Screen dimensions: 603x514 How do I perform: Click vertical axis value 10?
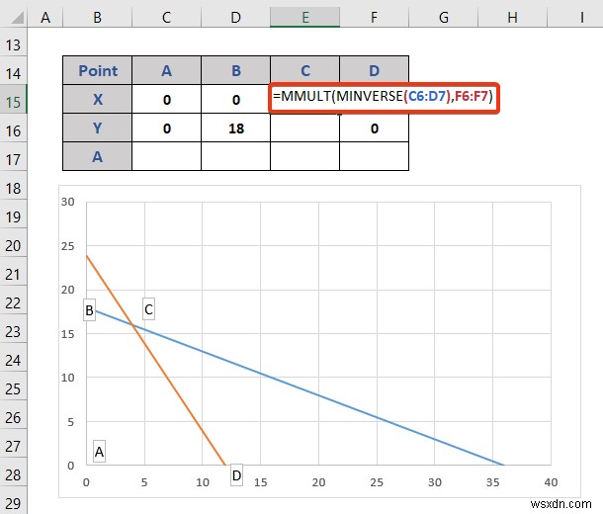[67, 378]
